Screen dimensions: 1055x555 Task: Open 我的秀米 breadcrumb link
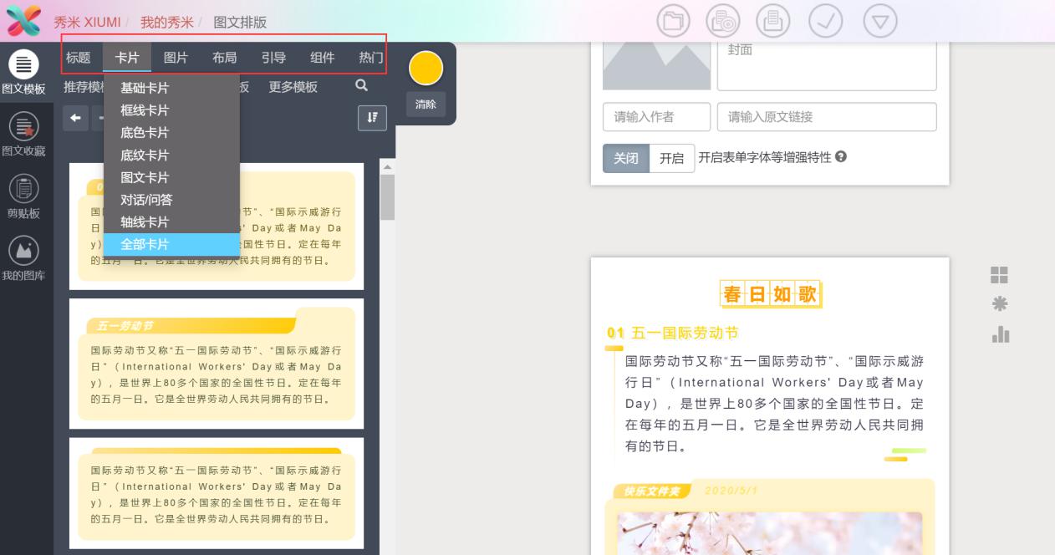click(x=166, y=23)
